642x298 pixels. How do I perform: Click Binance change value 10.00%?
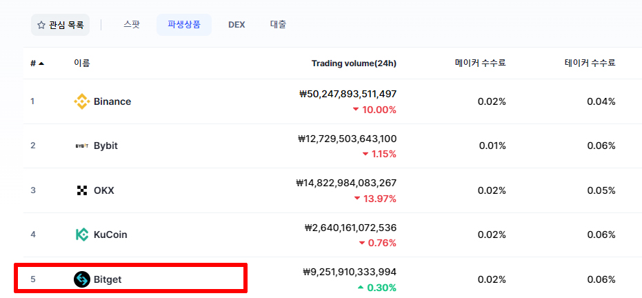click(379, 110)
